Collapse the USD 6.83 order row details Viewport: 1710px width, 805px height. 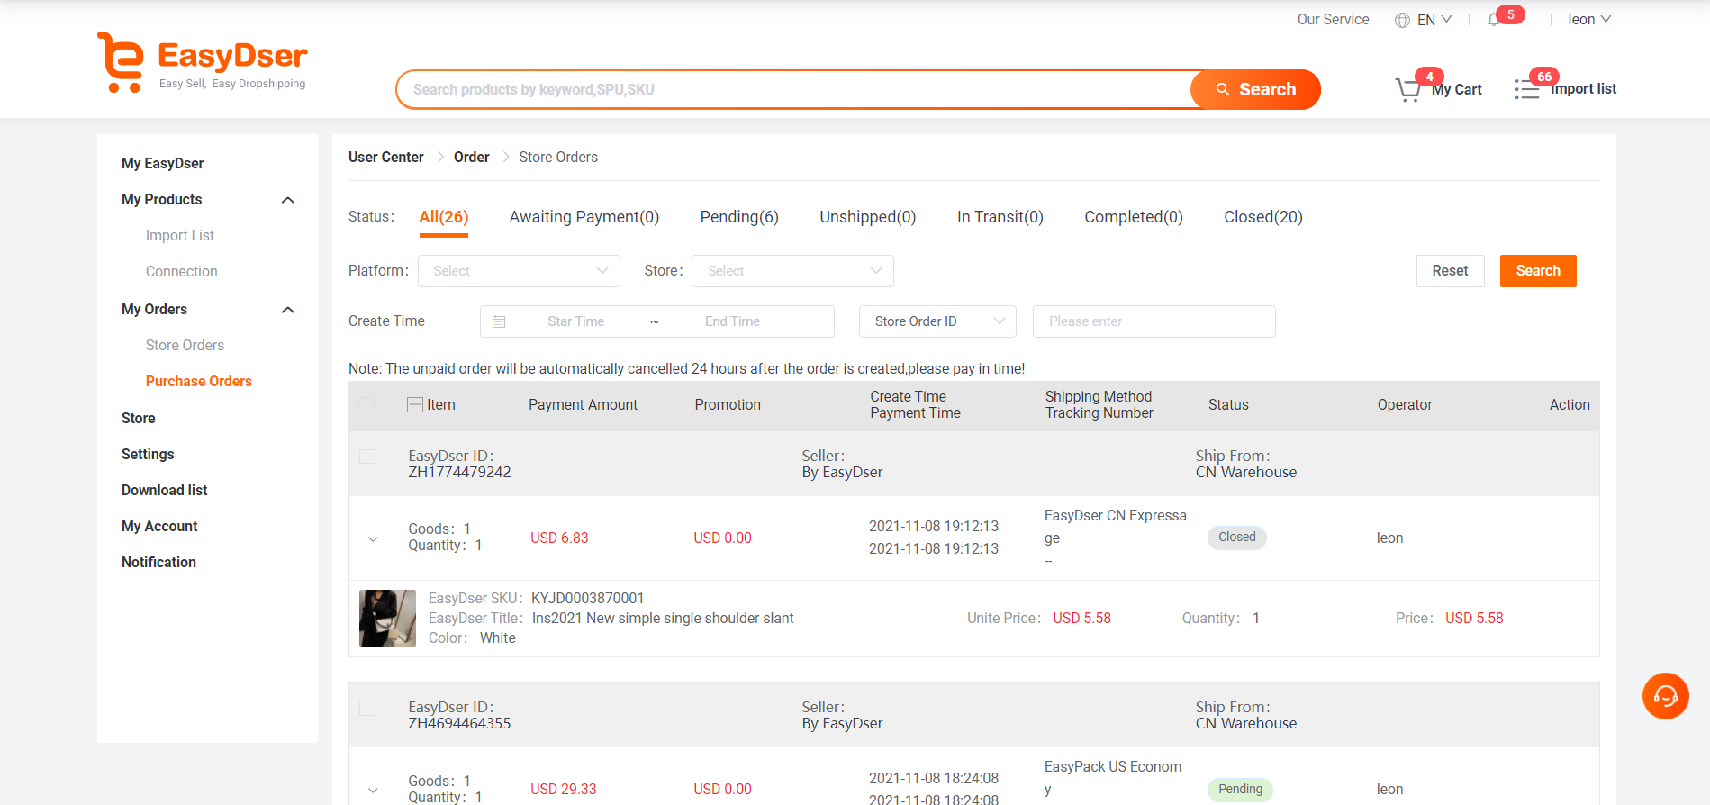(373, 539)
